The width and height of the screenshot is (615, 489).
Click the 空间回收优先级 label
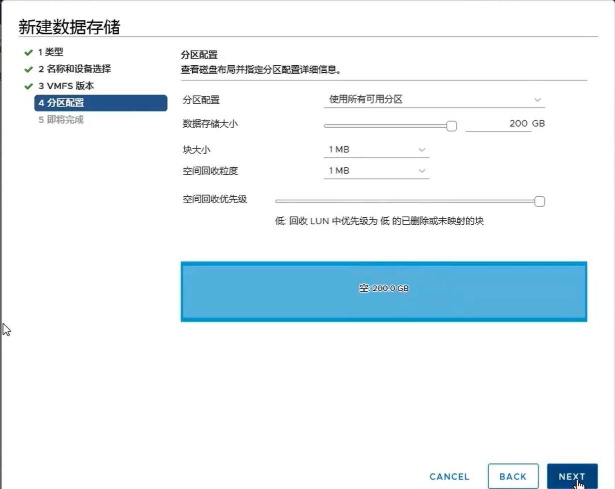tap(215, 199)
